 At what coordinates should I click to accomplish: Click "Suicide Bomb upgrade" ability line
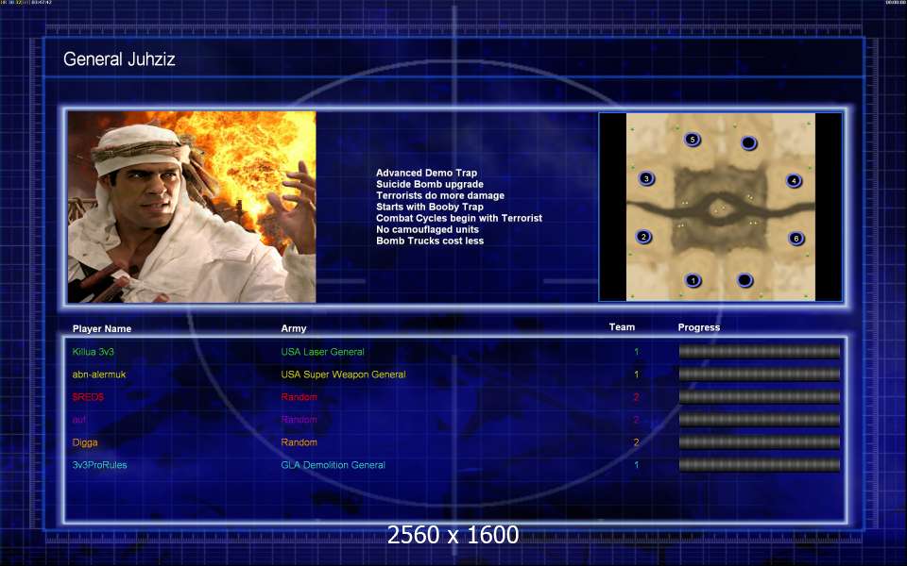coord(430,184)
